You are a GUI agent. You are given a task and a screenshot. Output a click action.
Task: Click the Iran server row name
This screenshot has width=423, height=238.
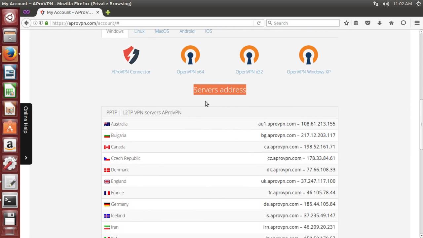tap(115, 227)
